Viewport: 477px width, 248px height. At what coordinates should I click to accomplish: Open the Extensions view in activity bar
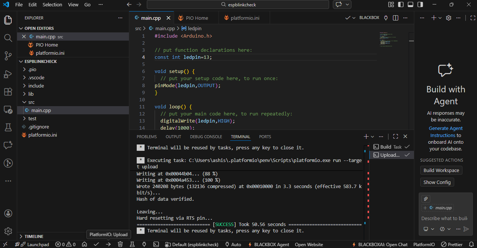[x=8, y=92]
